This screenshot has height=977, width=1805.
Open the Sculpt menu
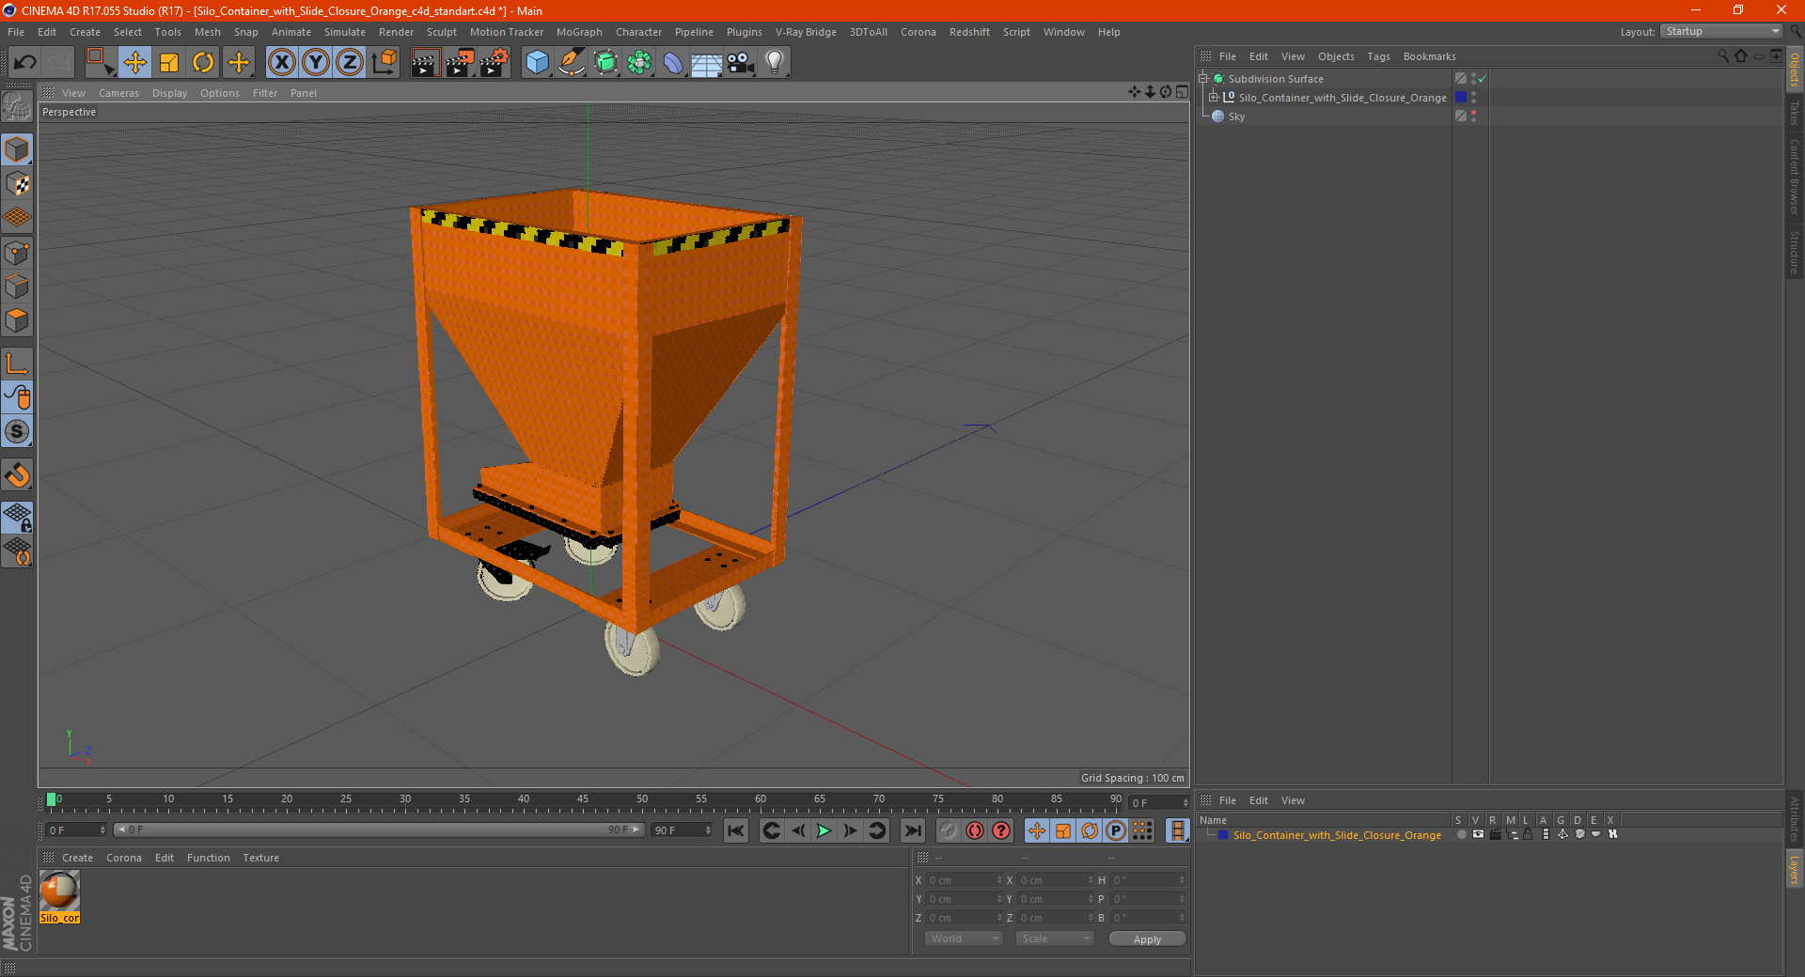tap(442, 32)
